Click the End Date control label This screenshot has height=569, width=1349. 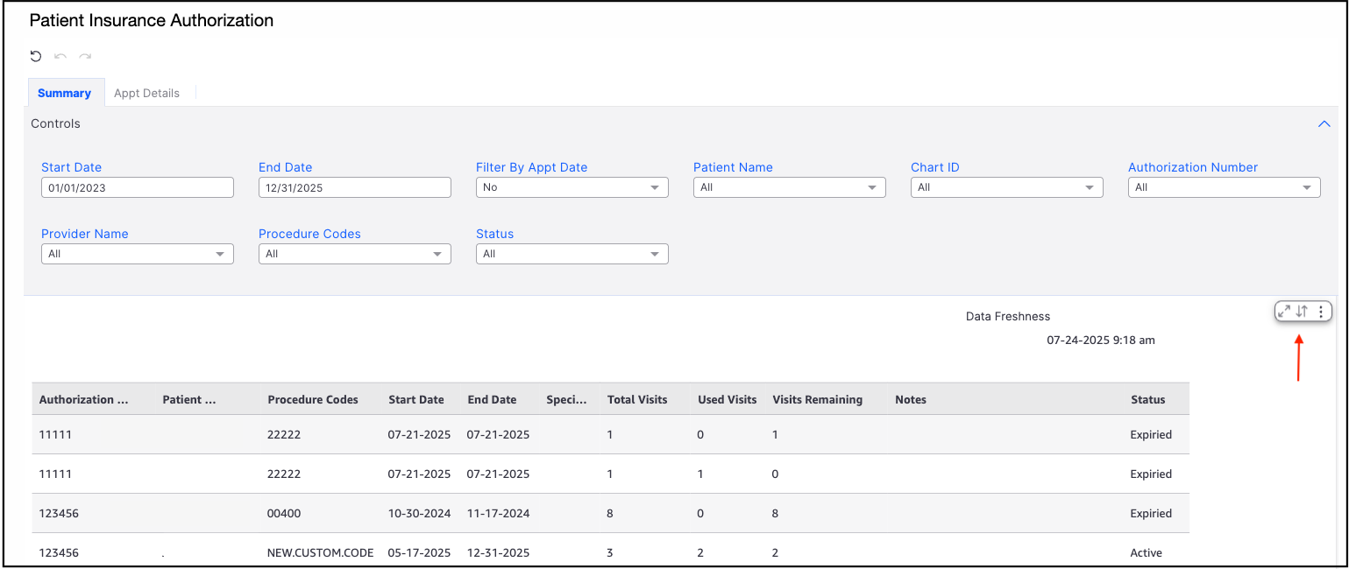pos(285,167)
